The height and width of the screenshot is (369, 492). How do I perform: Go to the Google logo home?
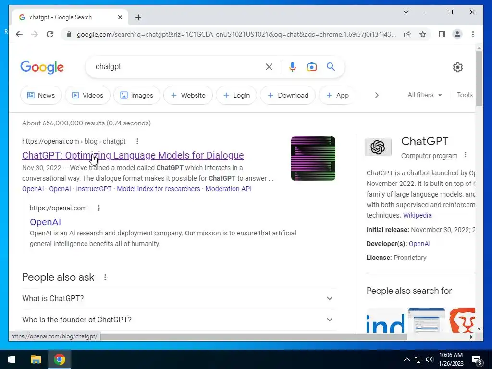point(42,67)
